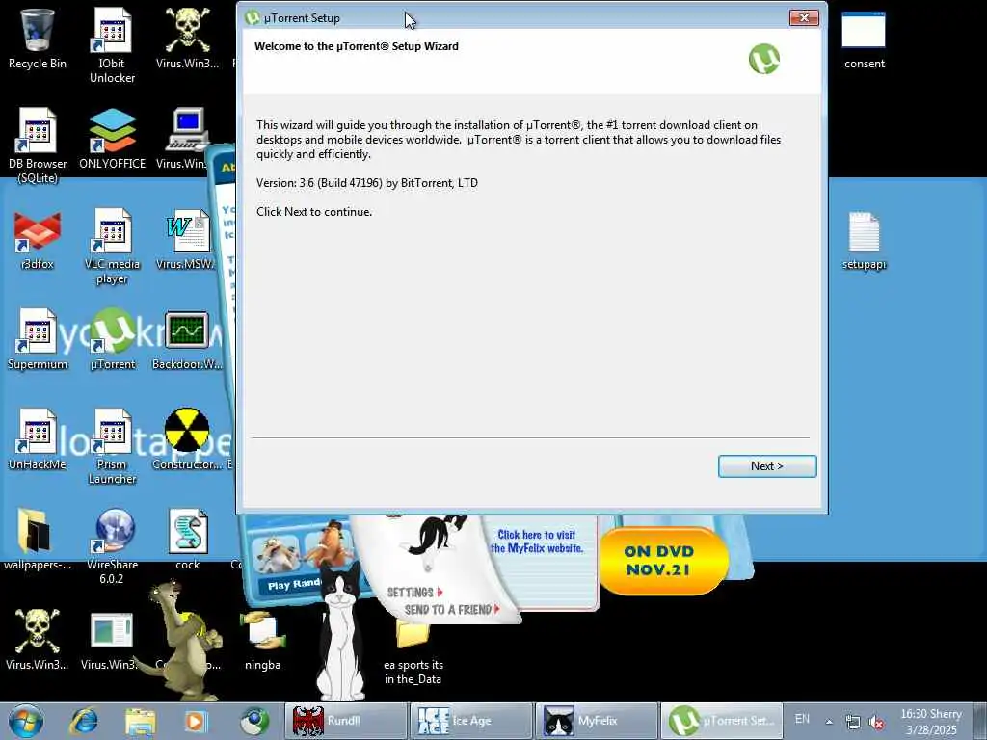Select the wallpapers folder icon
987x740 pixels.
[38, 540]
